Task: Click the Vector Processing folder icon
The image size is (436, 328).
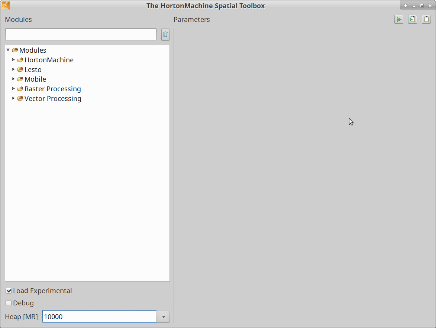Action: (20, 98)
